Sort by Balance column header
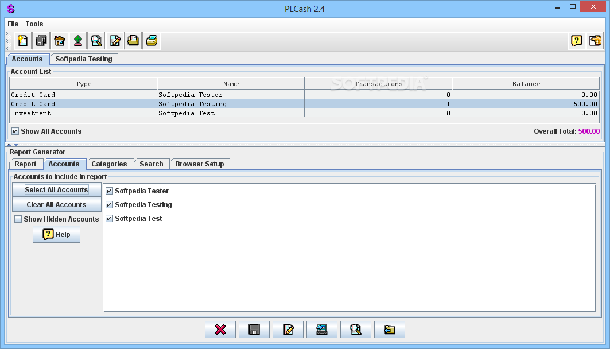The height and width of the screenshot is (349, 610). pos(526,84)
